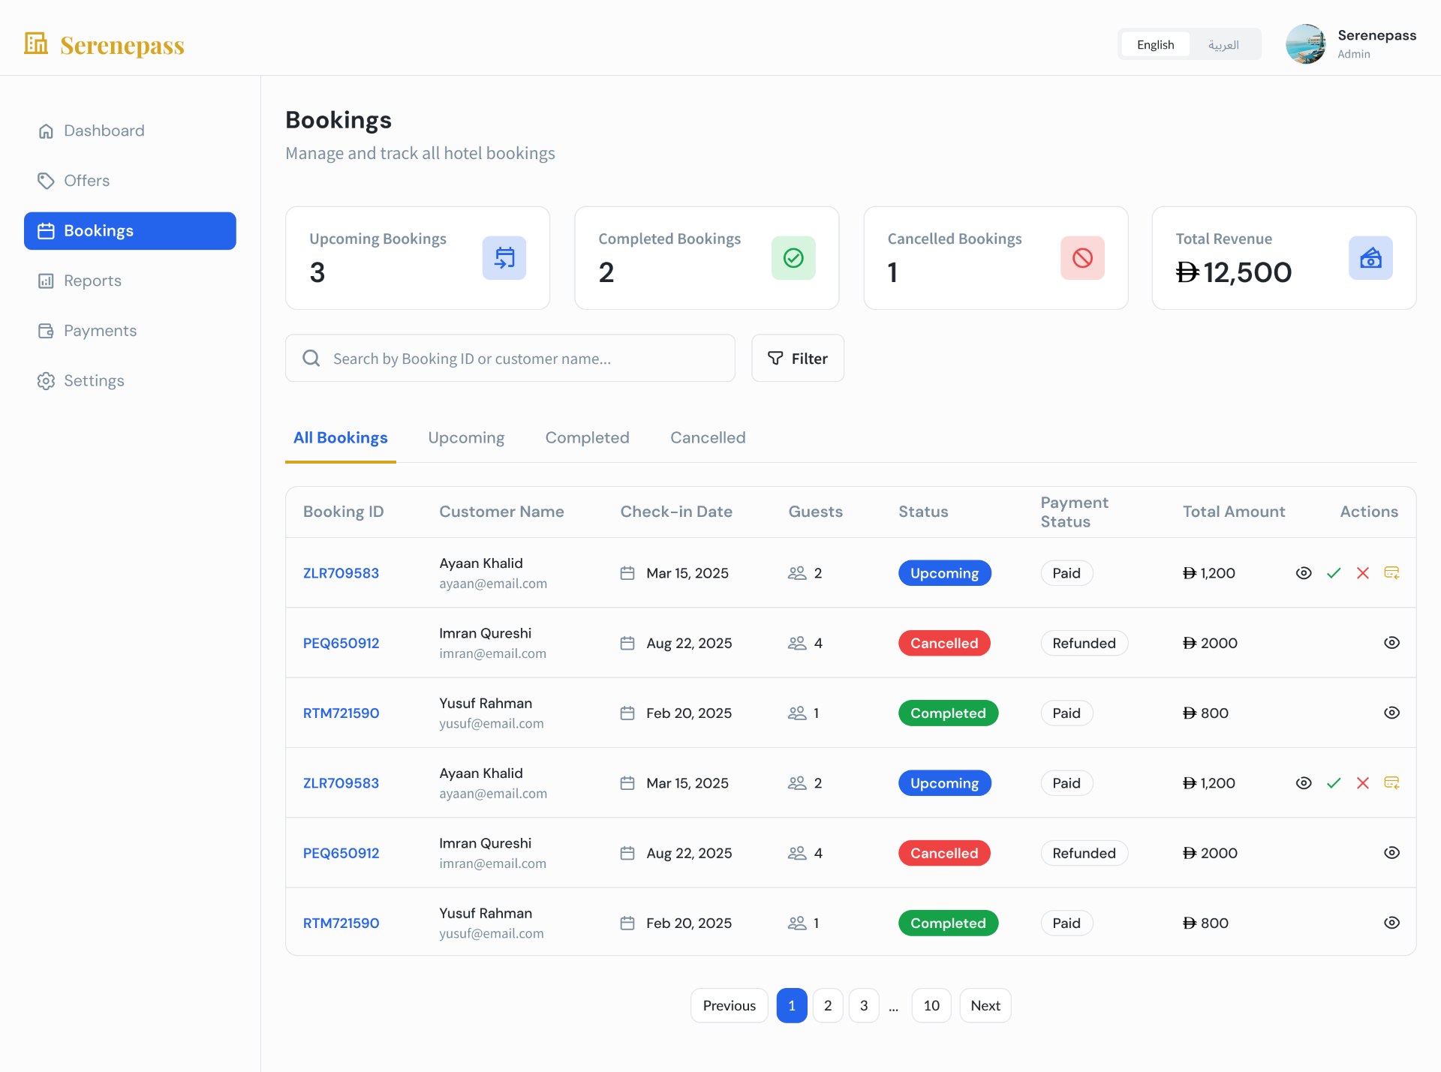Image resolution: width=1441 pixels, height=1072 pixels.
Task: Click first green Completed status badge
Action: click(x=948, y=713)
